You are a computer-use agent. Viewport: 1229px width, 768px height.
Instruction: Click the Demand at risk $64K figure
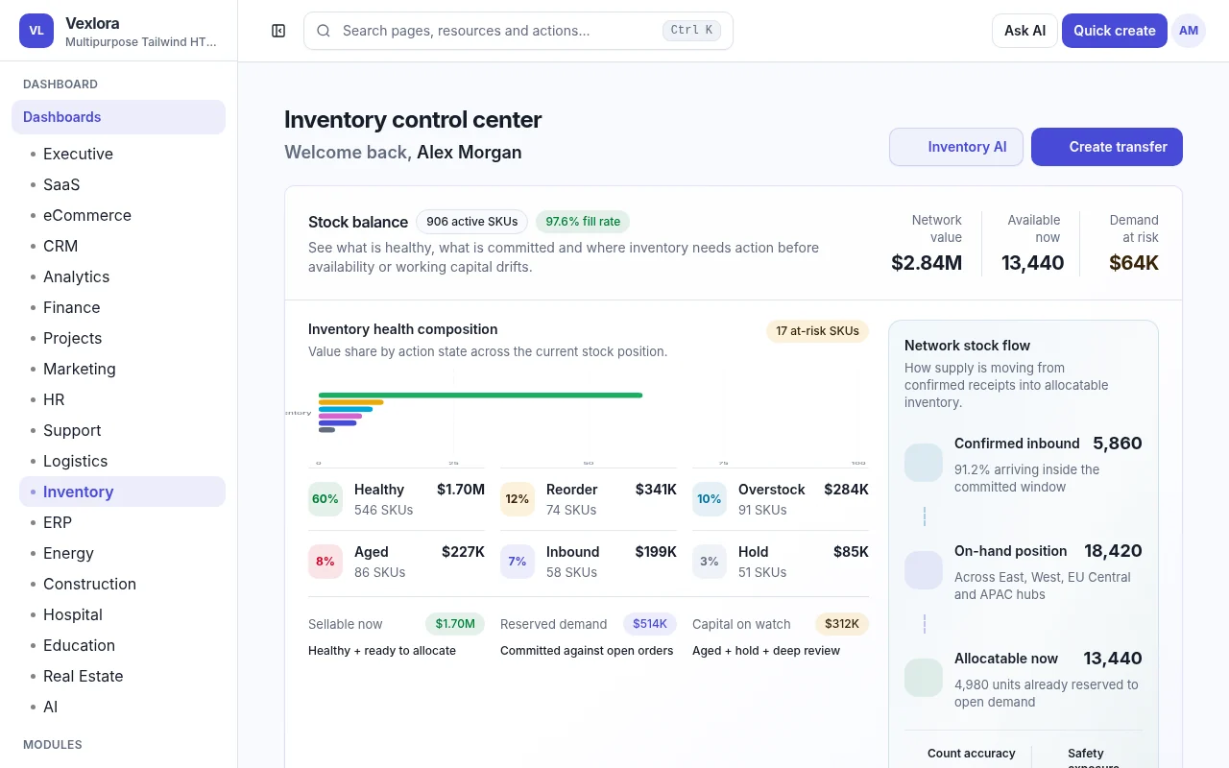click(1134, 263)
